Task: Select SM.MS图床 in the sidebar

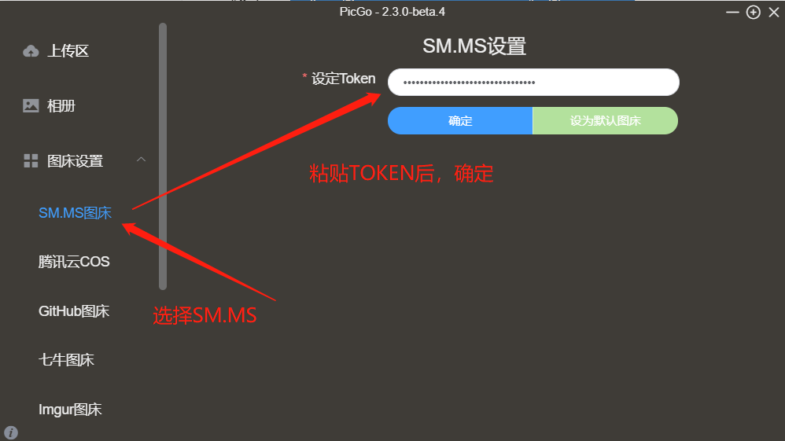Action: coord(75,213)
